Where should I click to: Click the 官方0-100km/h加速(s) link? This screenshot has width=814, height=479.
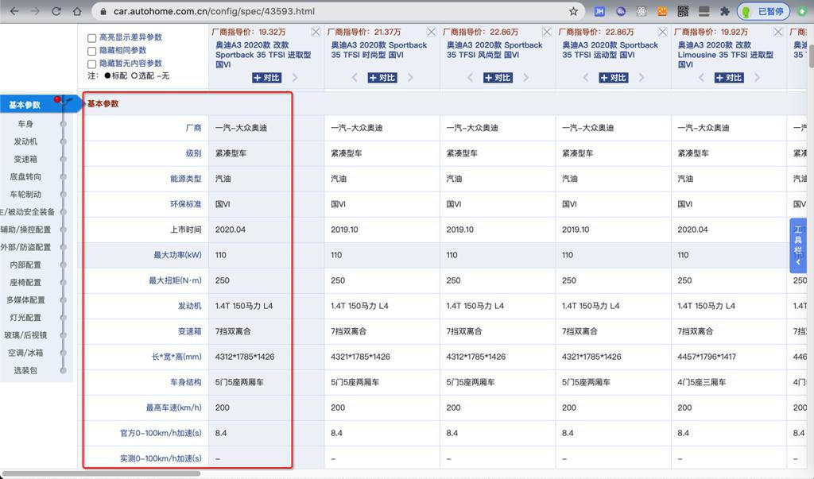tap(161, 433)
